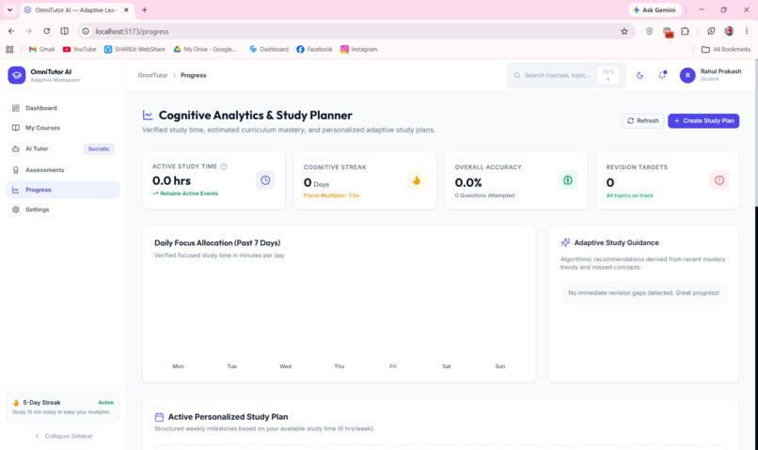Open Ask Gemini in the browser
This screenshot has width=758, height=450.
(655, 10)
